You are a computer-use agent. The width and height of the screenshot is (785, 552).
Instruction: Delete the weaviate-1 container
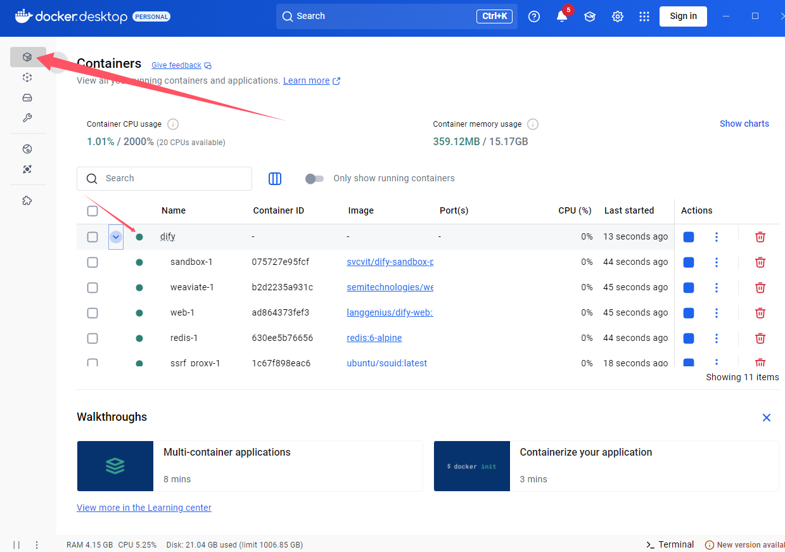(760, 288)
